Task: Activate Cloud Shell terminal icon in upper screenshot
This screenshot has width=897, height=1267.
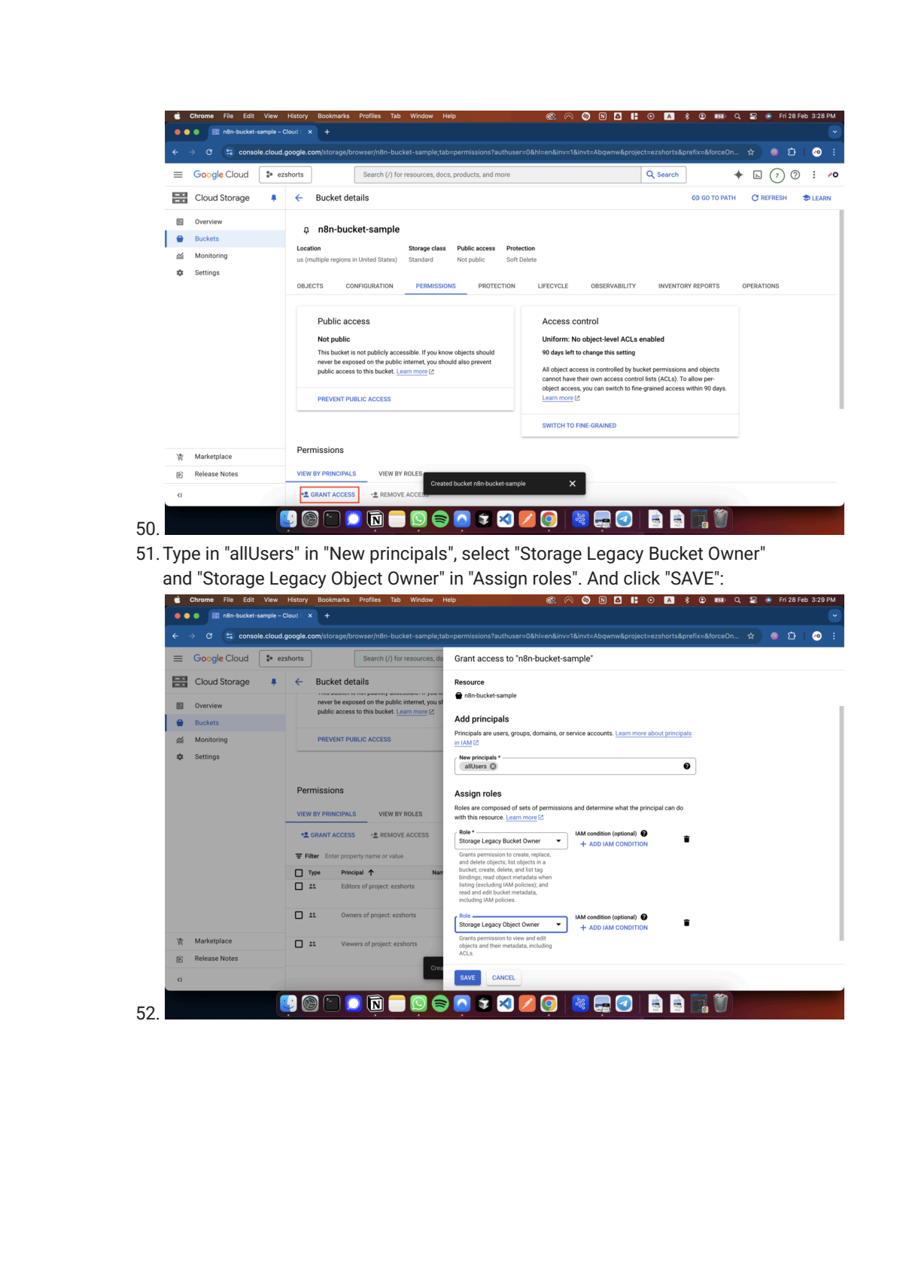Action: [x=757, y=175]
